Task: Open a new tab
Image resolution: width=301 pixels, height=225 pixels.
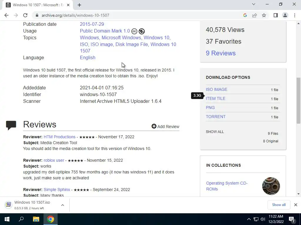Action: click(79, 5)
